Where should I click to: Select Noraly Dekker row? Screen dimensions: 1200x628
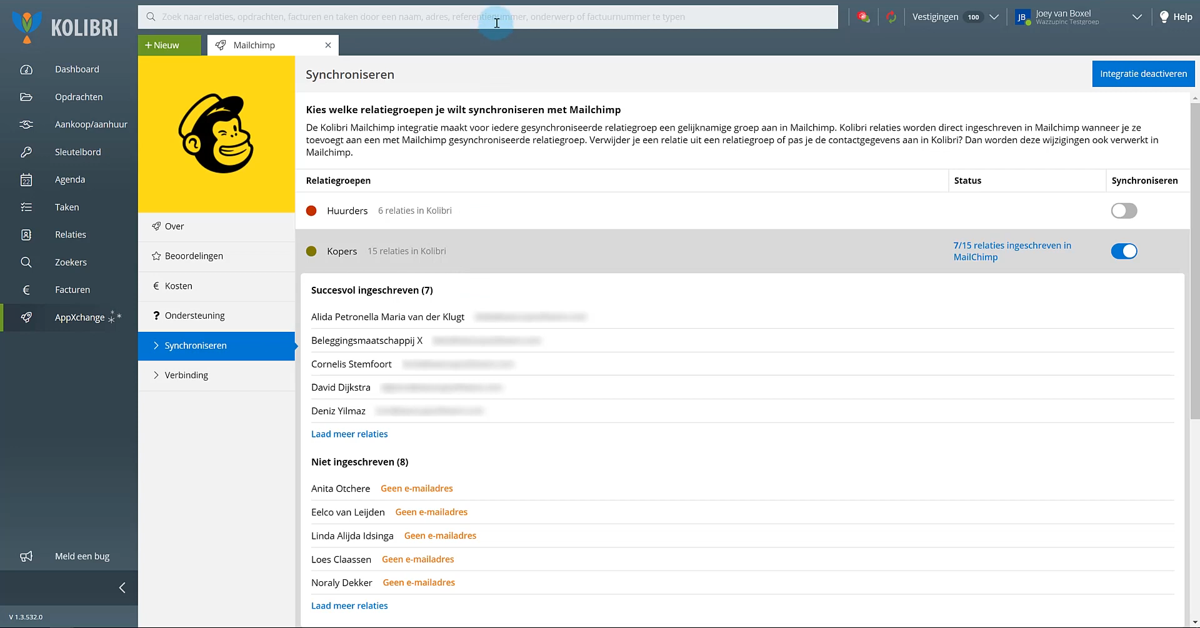tap(742, 582)
